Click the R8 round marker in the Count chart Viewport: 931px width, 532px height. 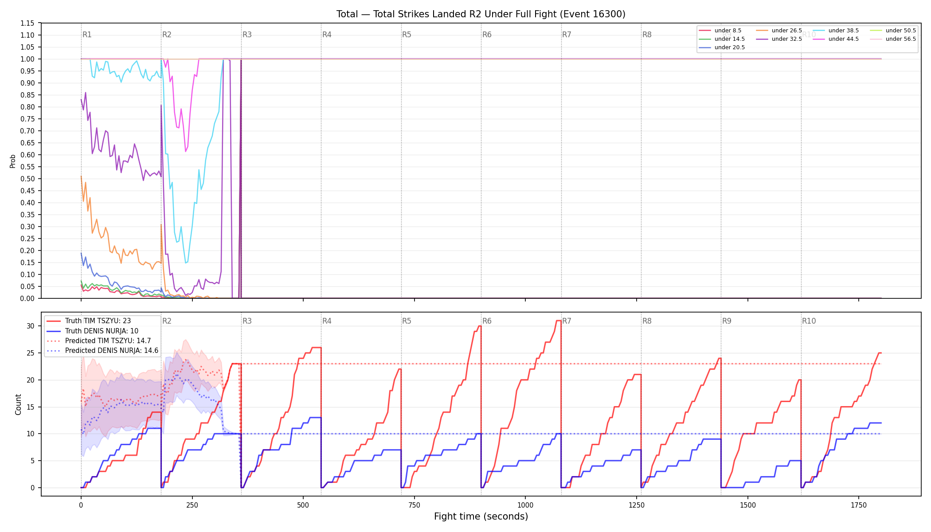pos(647,321)
